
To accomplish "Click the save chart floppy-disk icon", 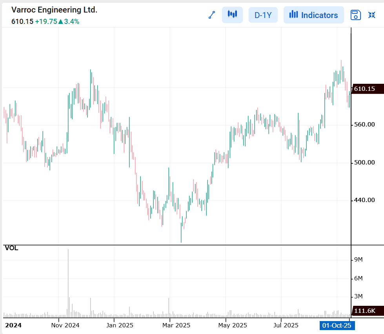I will (x=356, y=15).
